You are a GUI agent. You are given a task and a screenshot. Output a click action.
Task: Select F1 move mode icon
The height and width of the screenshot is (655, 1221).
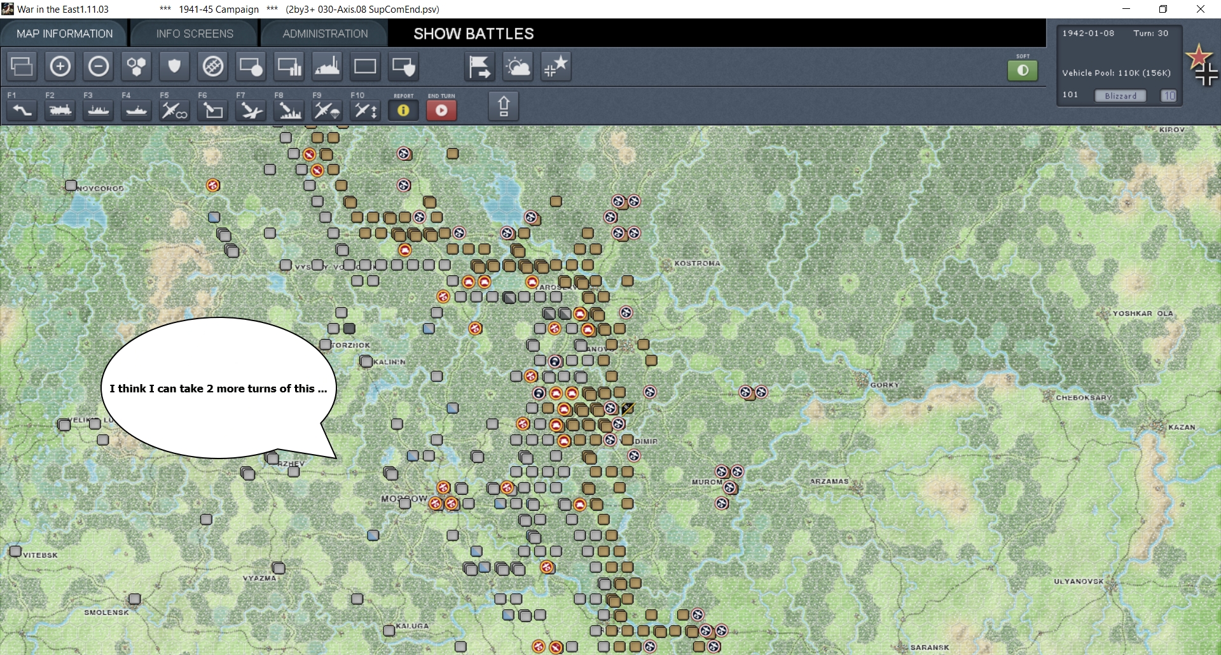pyautogui.click(x=22, y=110)
